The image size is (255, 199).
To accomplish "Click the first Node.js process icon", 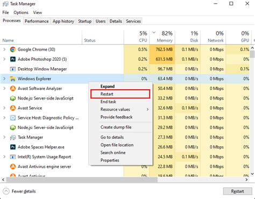I will tap(13, 98).
